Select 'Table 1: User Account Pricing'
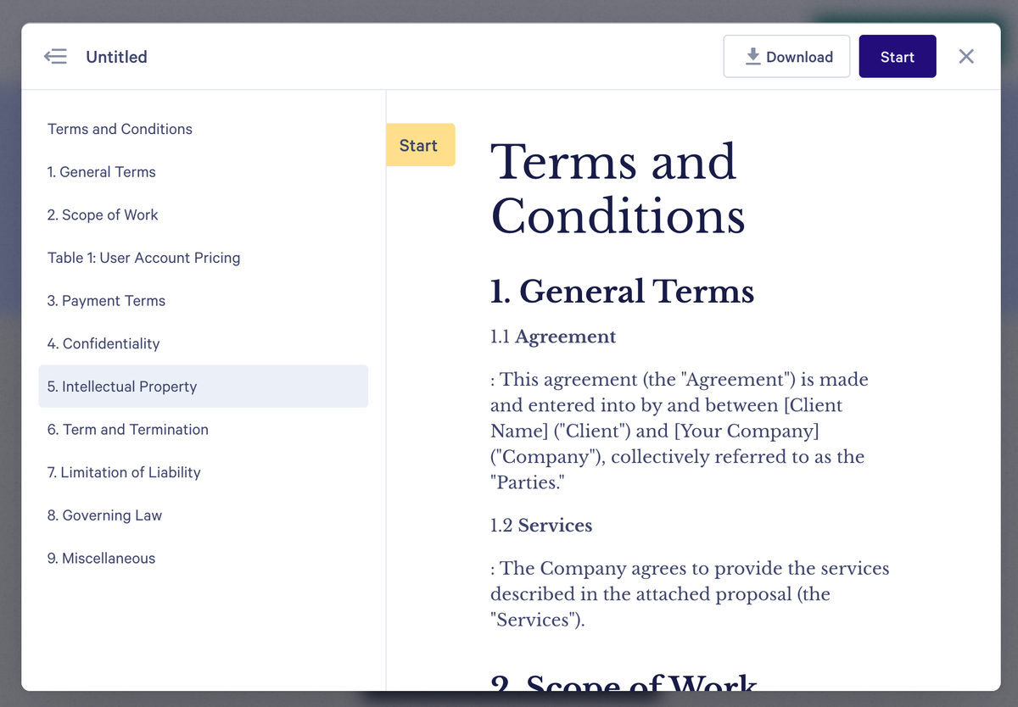This screenshot has height=707, width=1018. (x=143, y=258)
